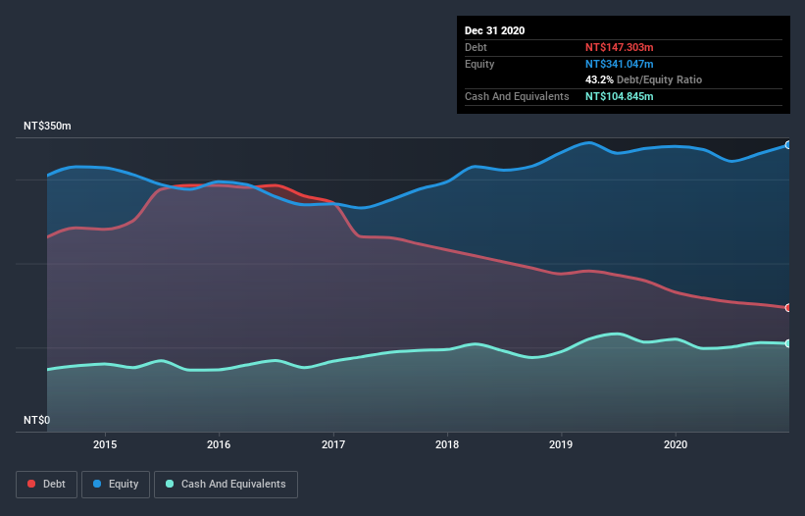Viewport: 805px width, 516px height.
Task: Click the Equity row label in tooltip
Action: click(479, 64)
